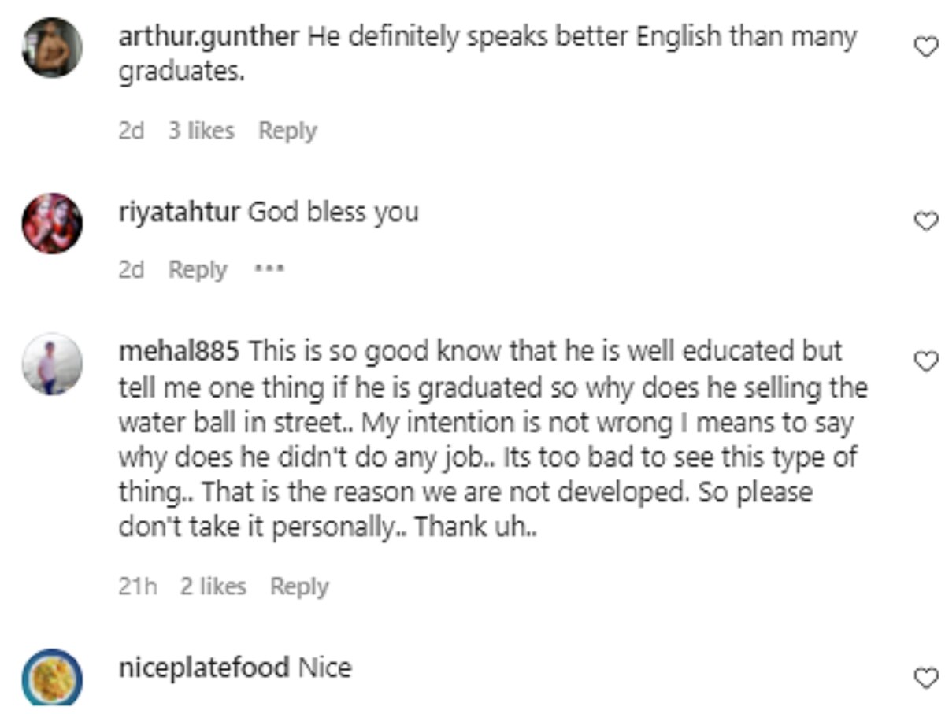Go to mehal885's profile username
The width and height of the screenshot is (945, 714).
click(179, 351)
